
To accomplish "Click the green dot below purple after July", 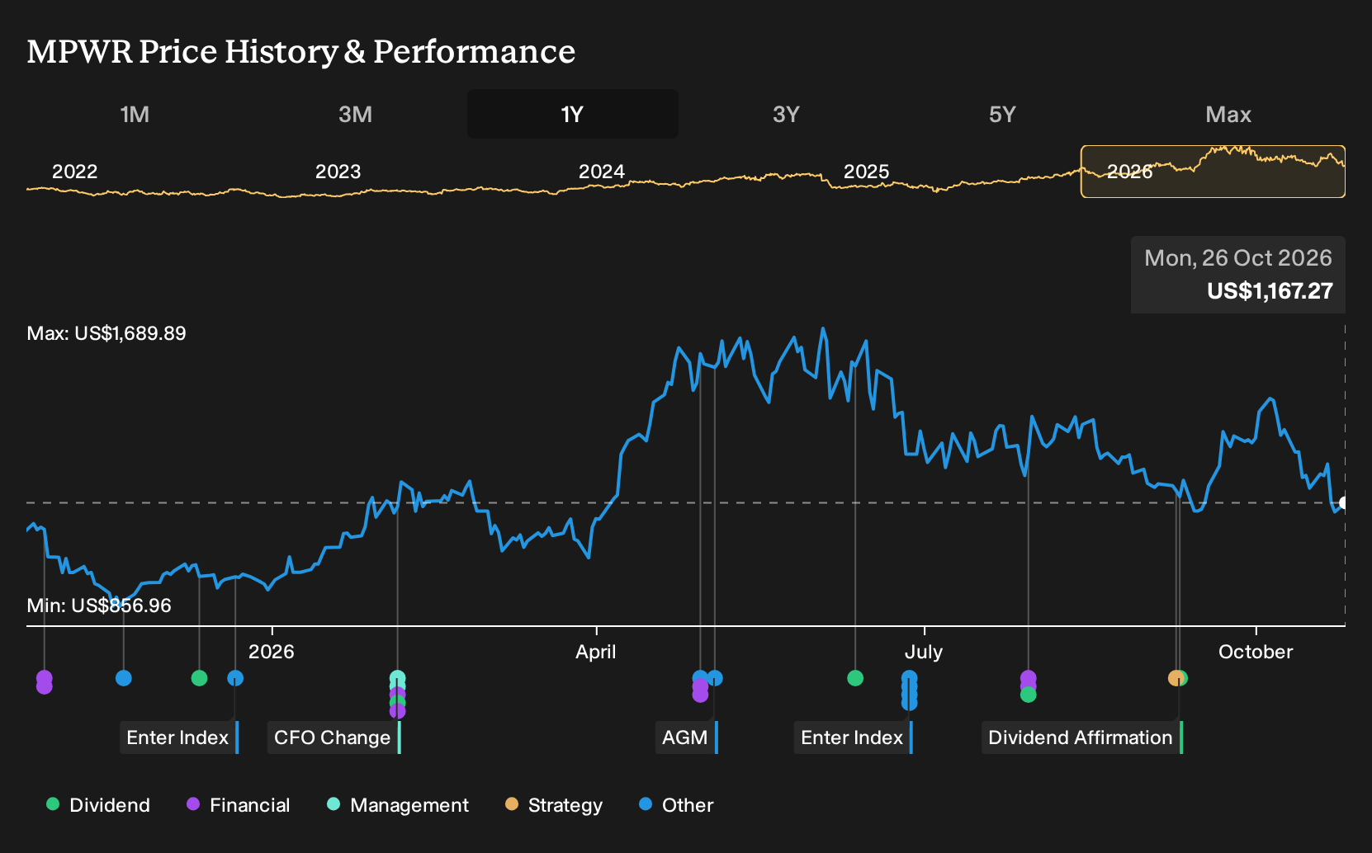I will point(1028,695).
